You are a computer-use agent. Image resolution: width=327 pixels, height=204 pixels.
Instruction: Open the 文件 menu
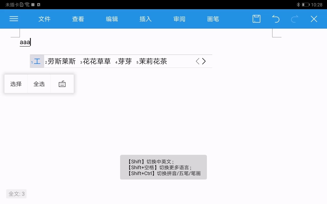(x=44, y=19)
